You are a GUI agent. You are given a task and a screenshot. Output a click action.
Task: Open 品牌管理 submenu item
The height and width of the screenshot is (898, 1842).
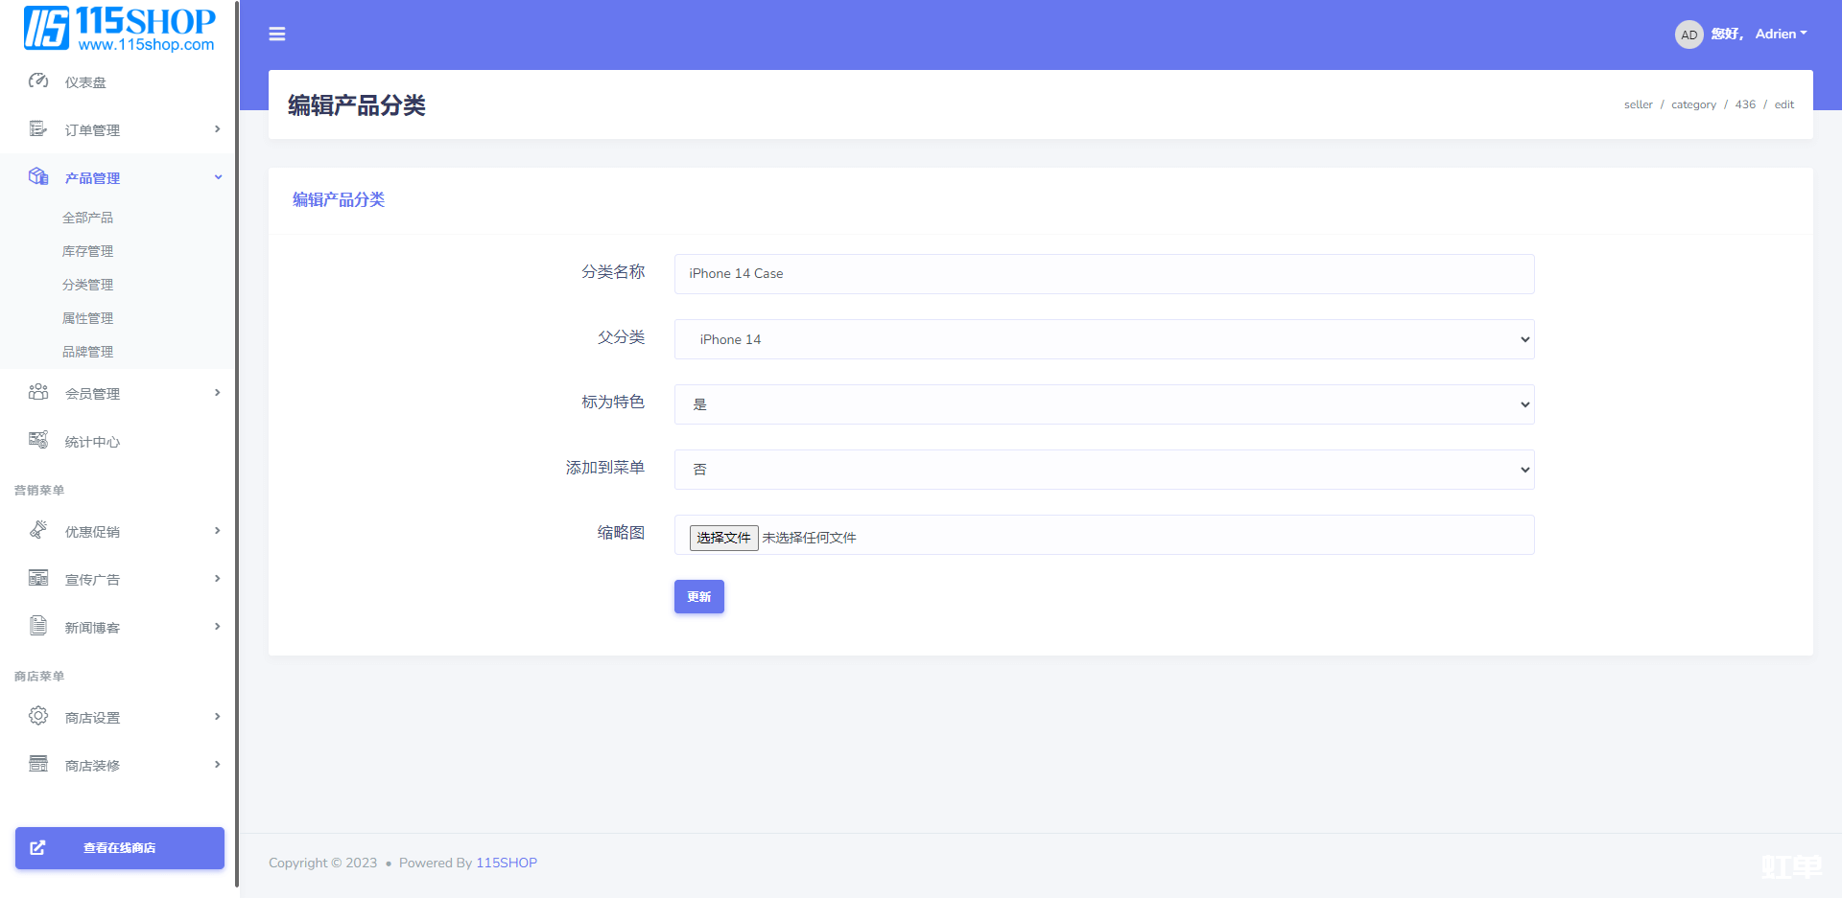click(87, 352)
